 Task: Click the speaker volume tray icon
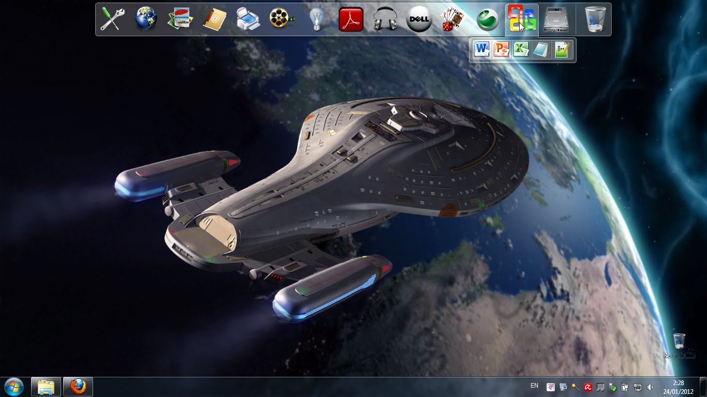(650, 387)
